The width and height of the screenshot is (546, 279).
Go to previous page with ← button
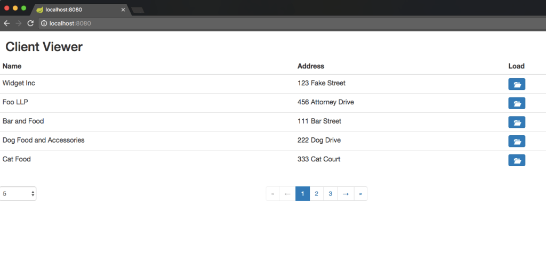click(x=287, y=194)
